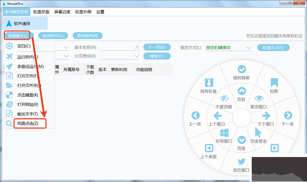
Task: Click the 更新时间 column header
Action: coord(122,69)
